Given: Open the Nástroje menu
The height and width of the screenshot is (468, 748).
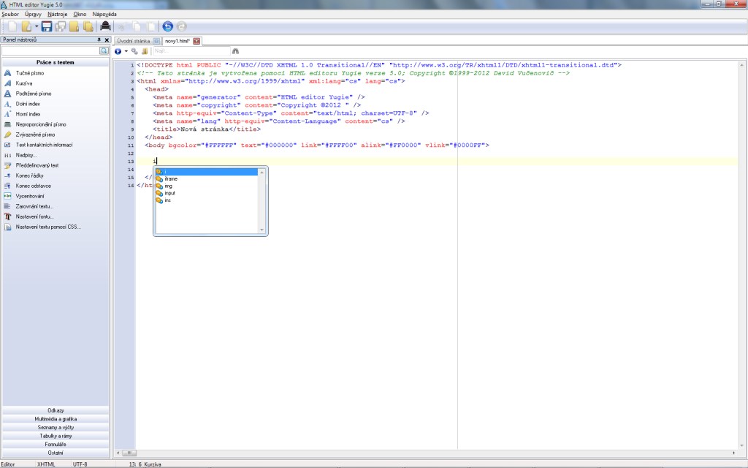Looking at the screenshot, I should 56,14.
